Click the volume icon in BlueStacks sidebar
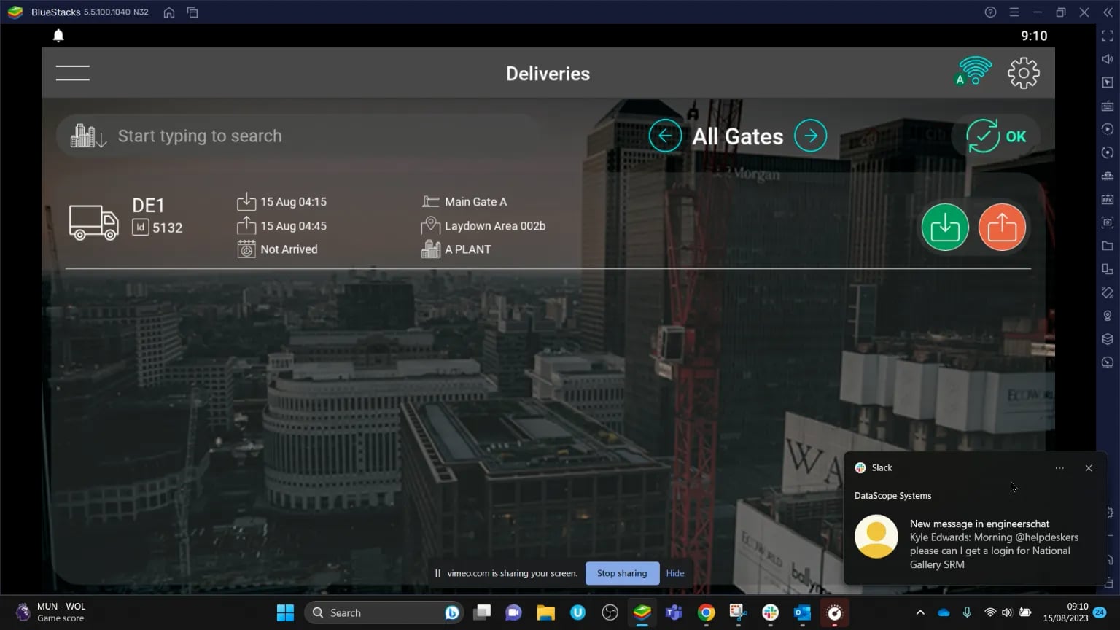The image size is (1120, 630). point(1108,59)
